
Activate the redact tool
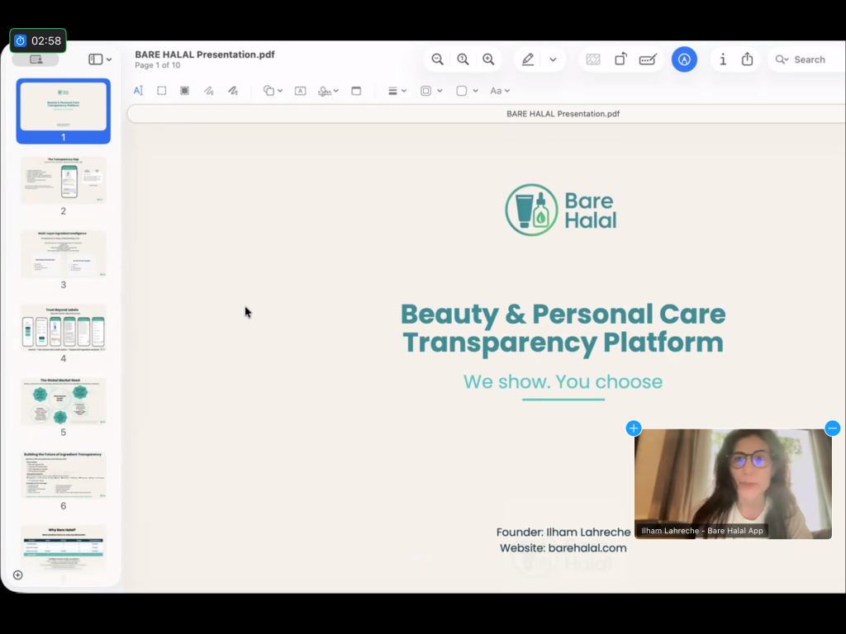184,91
